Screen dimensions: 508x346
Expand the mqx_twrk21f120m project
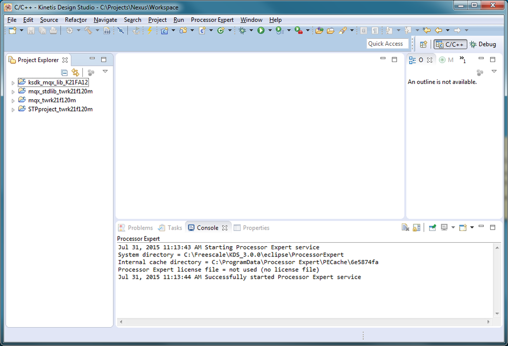(13, 101)
